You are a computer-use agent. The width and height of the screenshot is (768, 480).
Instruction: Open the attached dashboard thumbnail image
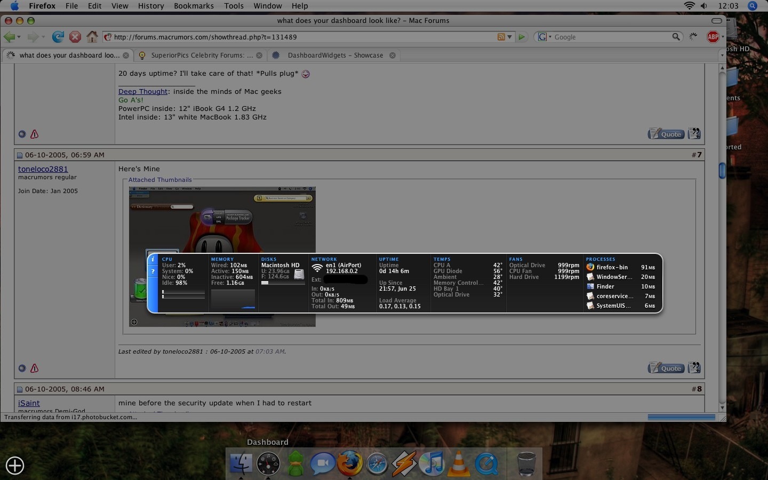tap(222, 257)
